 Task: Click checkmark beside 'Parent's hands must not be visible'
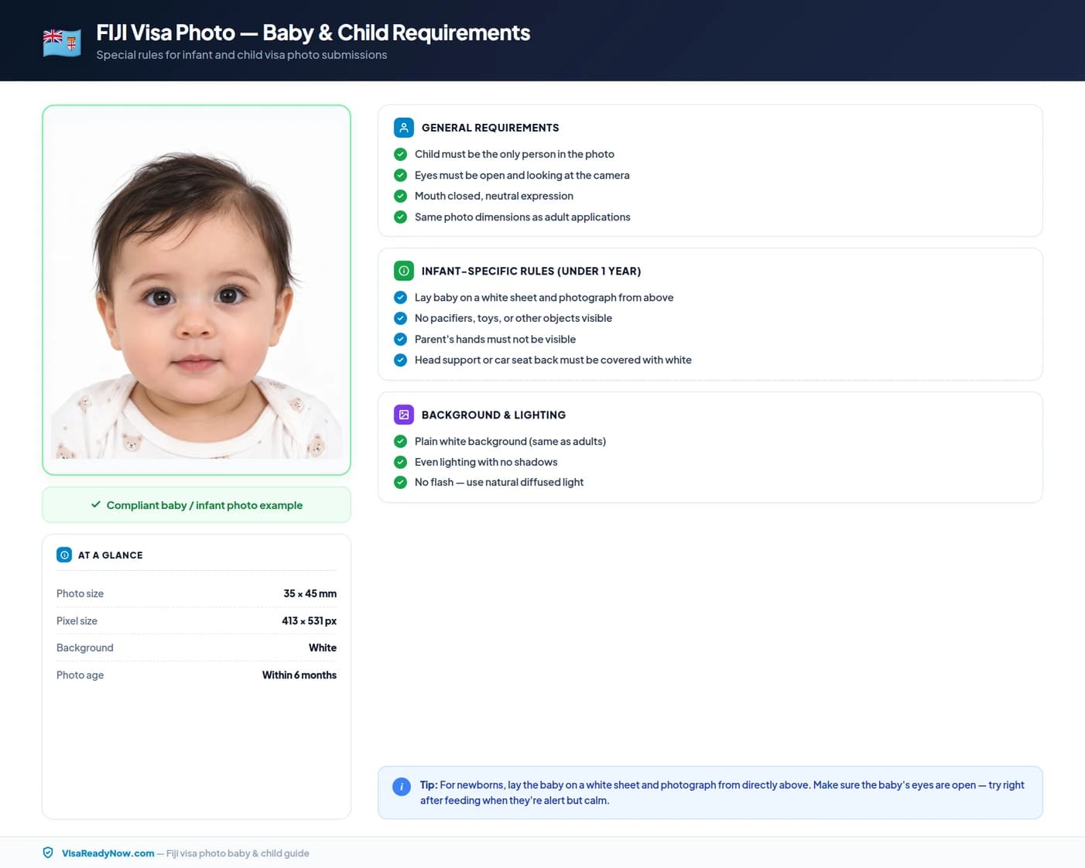click(x=400, y=339)
